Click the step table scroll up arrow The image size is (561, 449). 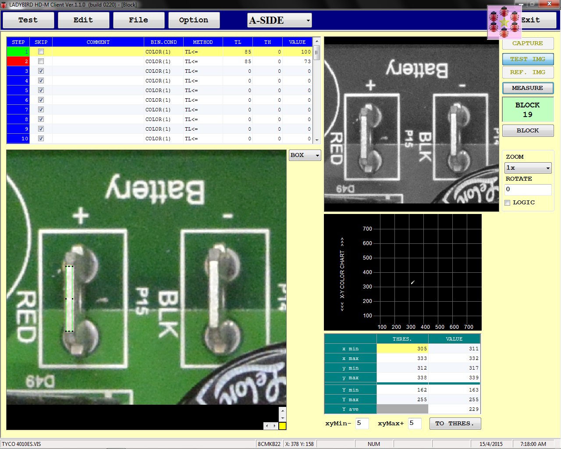(x=317, y=41)
